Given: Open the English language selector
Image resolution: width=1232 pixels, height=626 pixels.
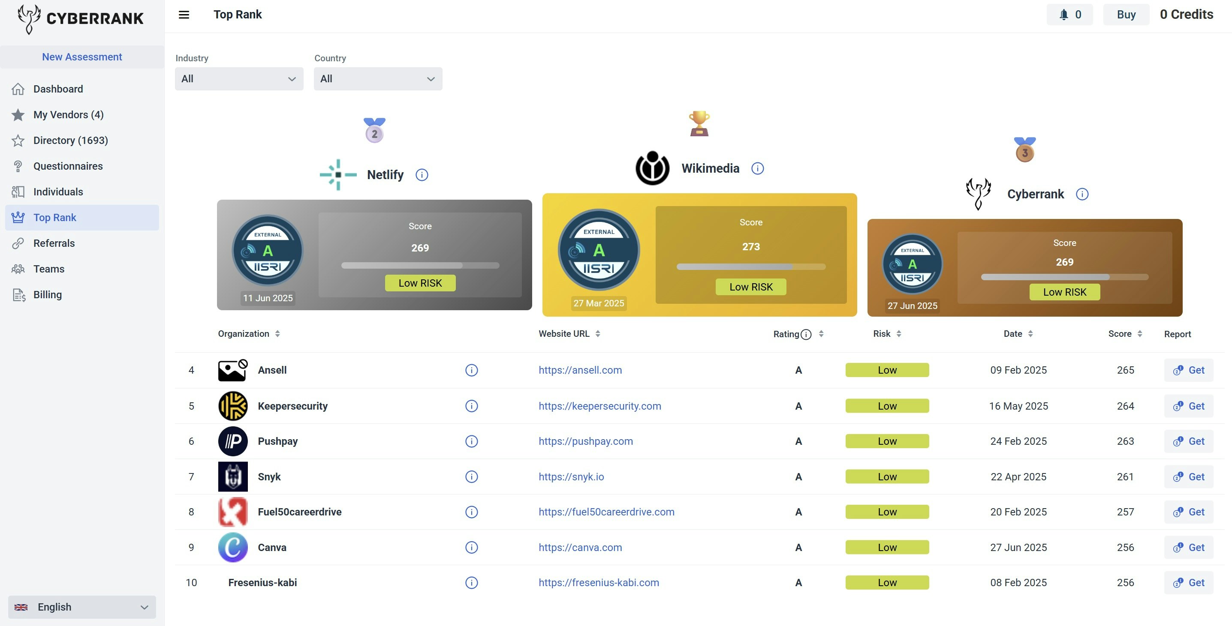Looking at the screenshot, I should coord(82,608).
